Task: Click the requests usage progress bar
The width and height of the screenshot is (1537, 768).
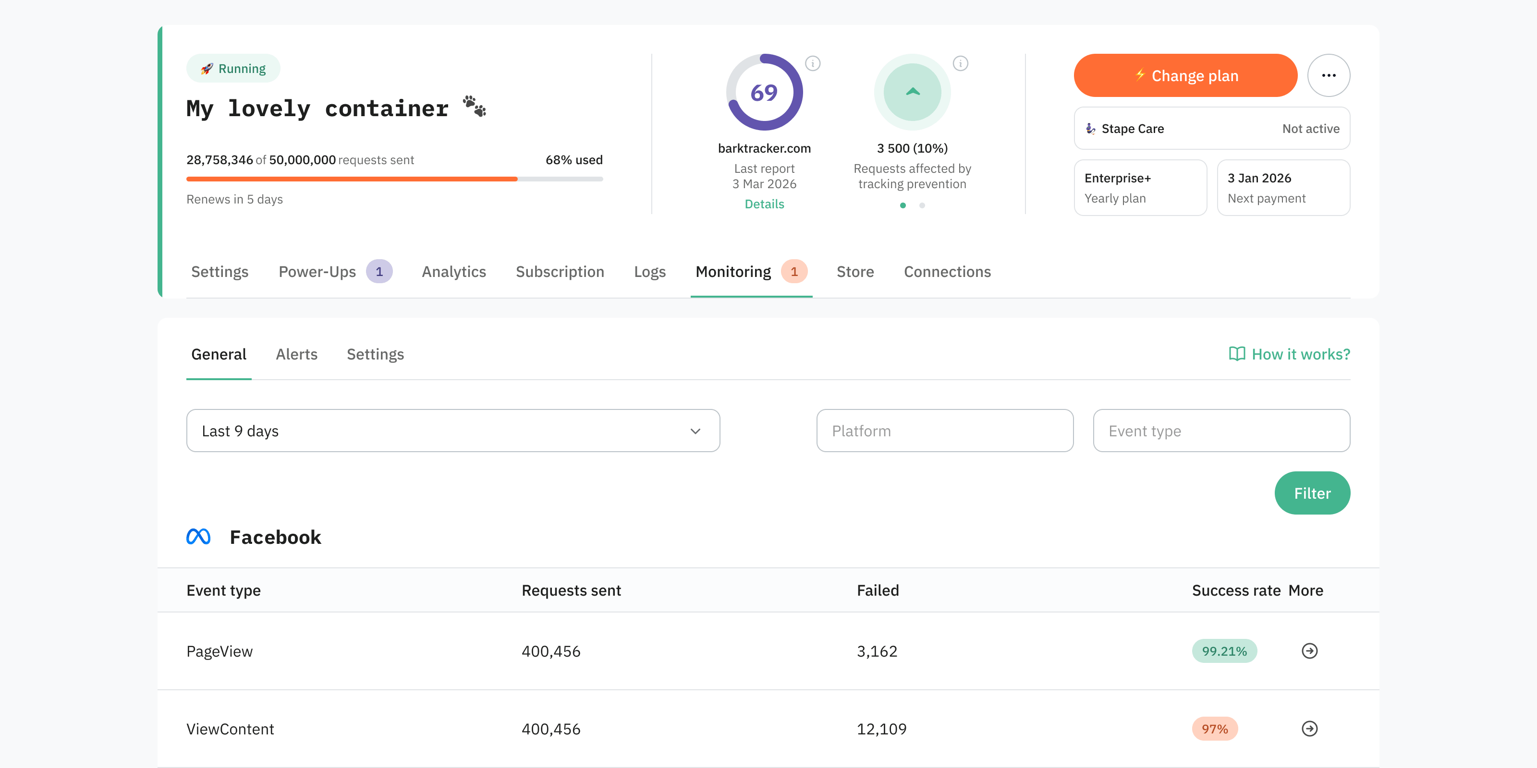Action: click(394, 179)
